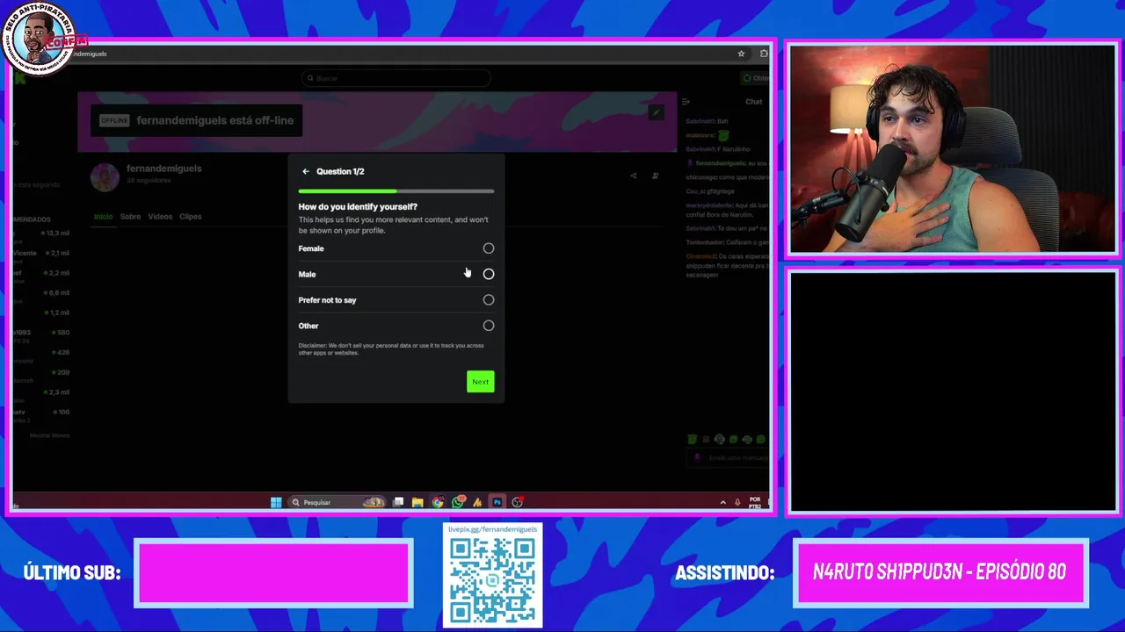Open Task View on the taskbar
This screenshot has height=632, width=1125.
pyautogui.click(x=398, y=502)
